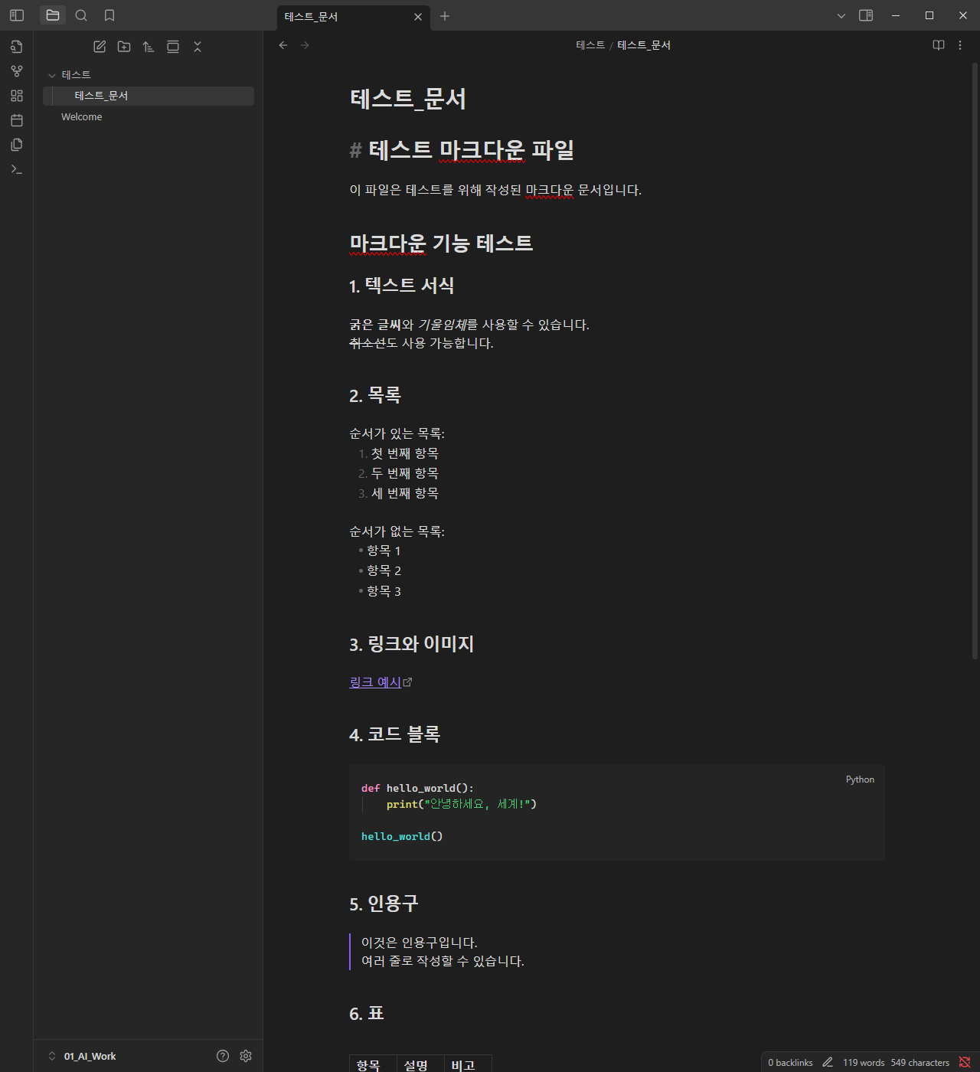Screen dimensions: 980x1072
Task: Click 테스트_문서 in breadcrumb
Action: pos(644,45)
